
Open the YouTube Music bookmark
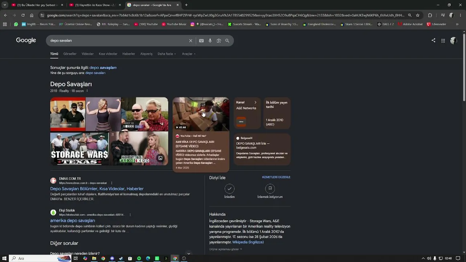coord(174,24)
